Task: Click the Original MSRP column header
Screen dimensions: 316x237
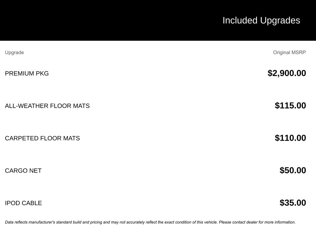Action: click(289, 52)
